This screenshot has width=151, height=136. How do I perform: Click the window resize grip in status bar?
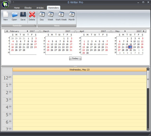coord(149,134)
